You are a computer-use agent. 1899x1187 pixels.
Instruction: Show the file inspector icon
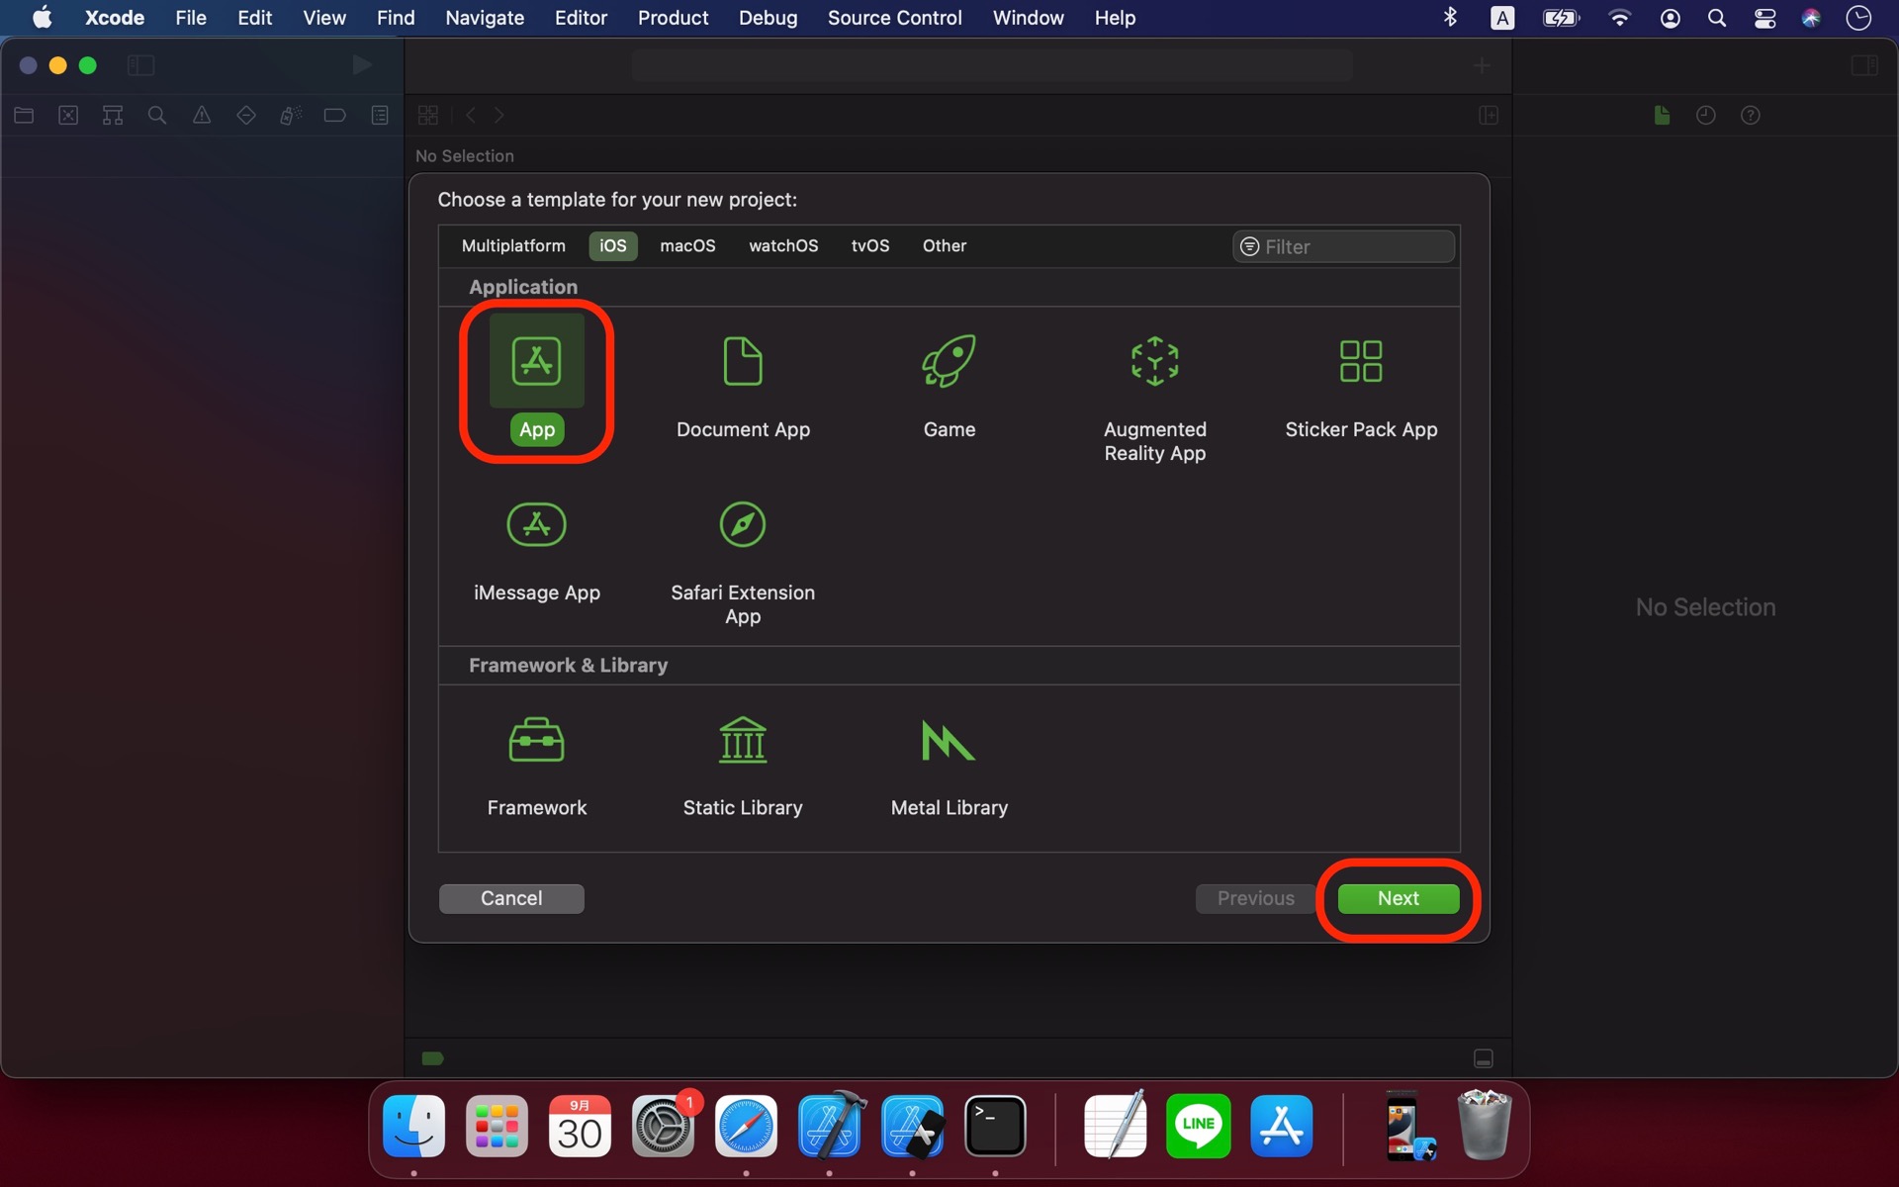click(x=1662, y=116)
